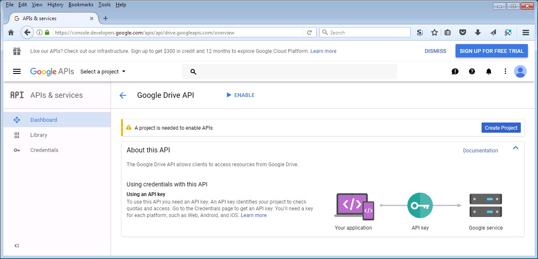Click the Firefox Search box
Screen dimensions: 538x259
coord(365,32)
